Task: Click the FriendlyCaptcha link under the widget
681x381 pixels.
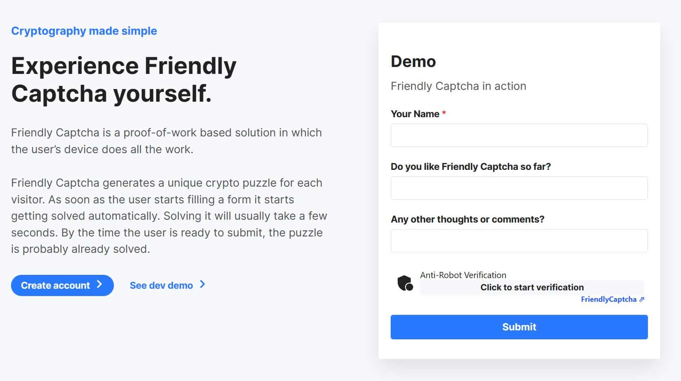Action: click(x=610, y=299)
